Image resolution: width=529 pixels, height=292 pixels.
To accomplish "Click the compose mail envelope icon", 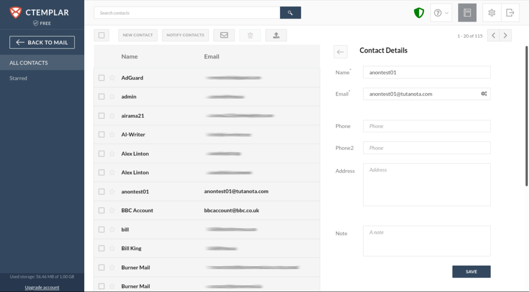I will 224,35.
